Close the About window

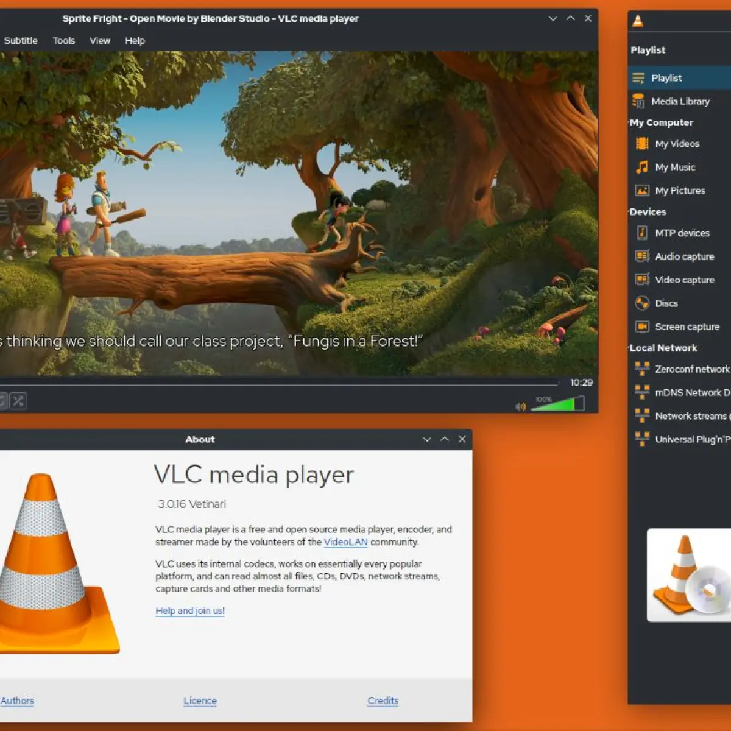pyautogui.click(x=462, y=439)
